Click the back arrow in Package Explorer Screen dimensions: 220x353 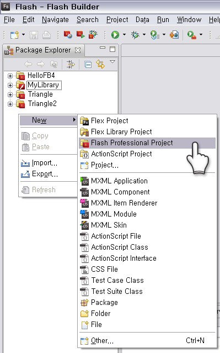point(28,65)
